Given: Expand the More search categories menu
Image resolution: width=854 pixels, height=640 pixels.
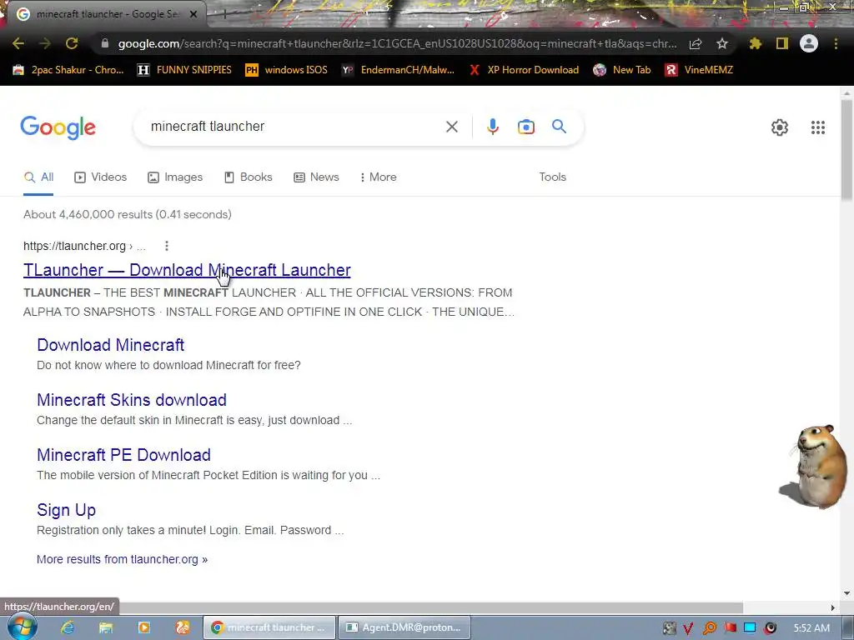Looking at the screenshot, I should pyautogui.click(x=378, y=177).
